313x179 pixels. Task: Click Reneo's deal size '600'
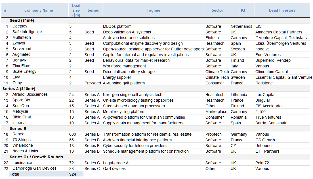(x=73, y=134)
